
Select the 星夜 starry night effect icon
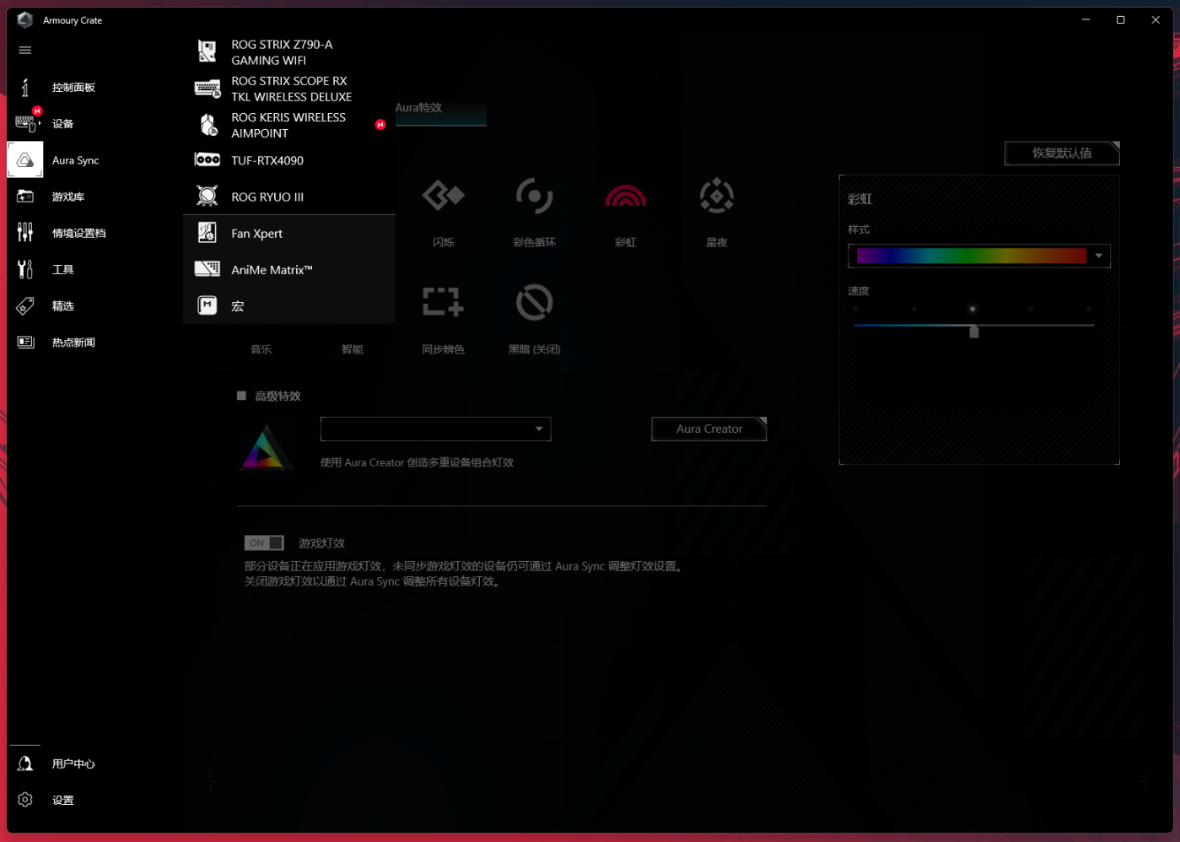click(x=717, y=197)
